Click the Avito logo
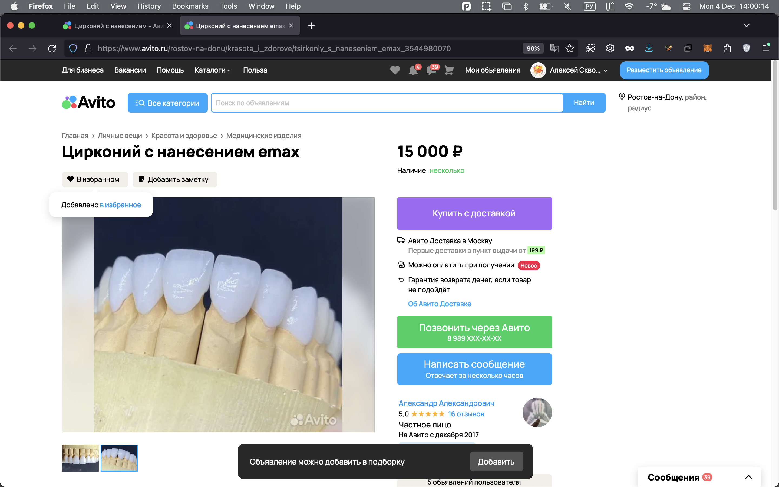The width and height of the screenshot is (779, 487). tap(88, 103)
